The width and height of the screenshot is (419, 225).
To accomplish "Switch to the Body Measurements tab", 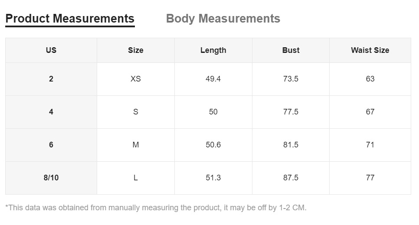I will pos(223,19).
